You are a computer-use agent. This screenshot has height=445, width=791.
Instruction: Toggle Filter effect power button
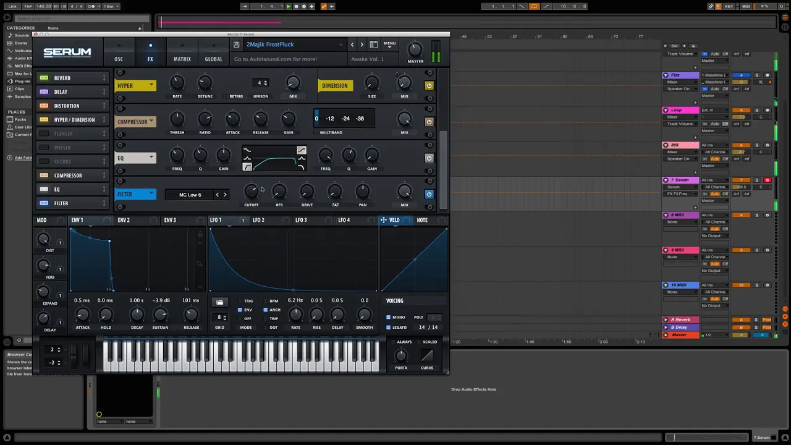pyautogui.click(x=429, y=194)
